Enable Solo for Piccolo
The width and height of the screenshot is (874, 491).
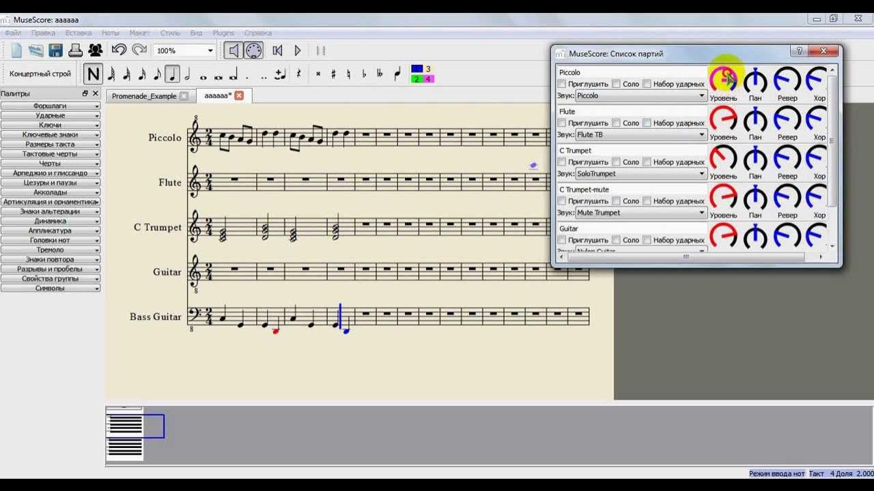tap(616, 84)
